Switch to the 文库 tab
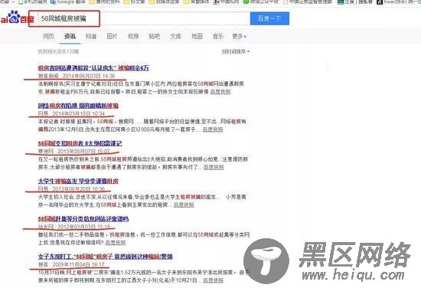Screen dimensions: 421x288 point(175,36)
